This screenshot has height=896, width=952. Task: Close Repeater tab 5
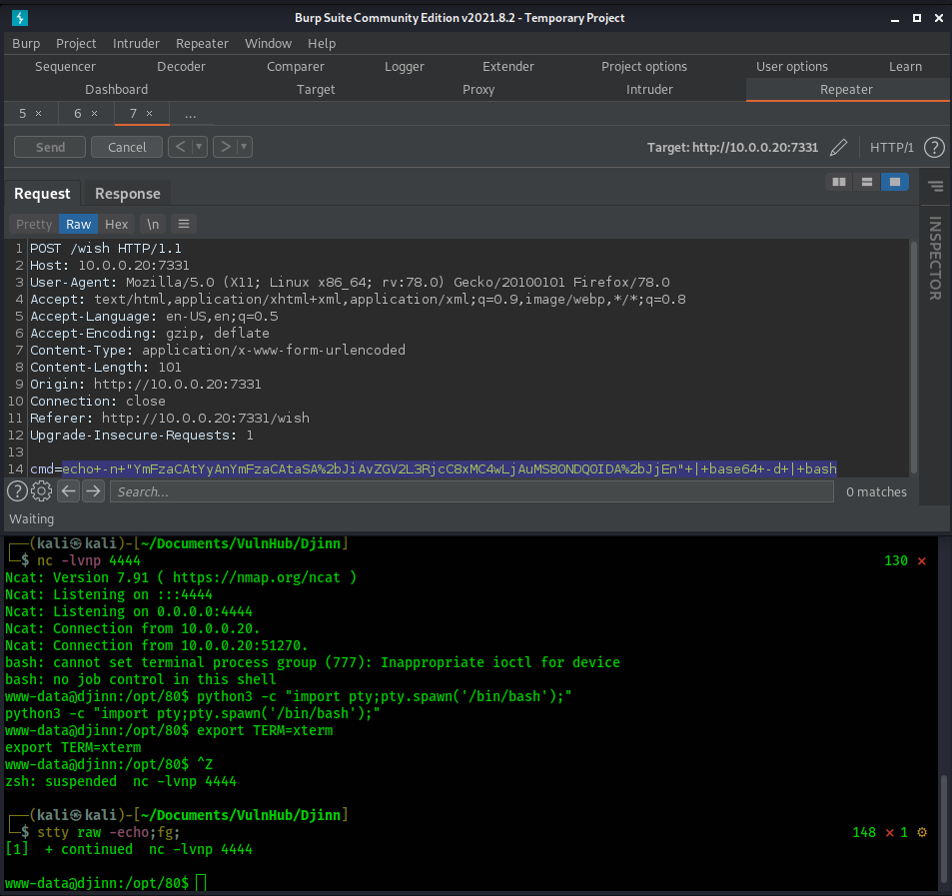coord(38,114)
